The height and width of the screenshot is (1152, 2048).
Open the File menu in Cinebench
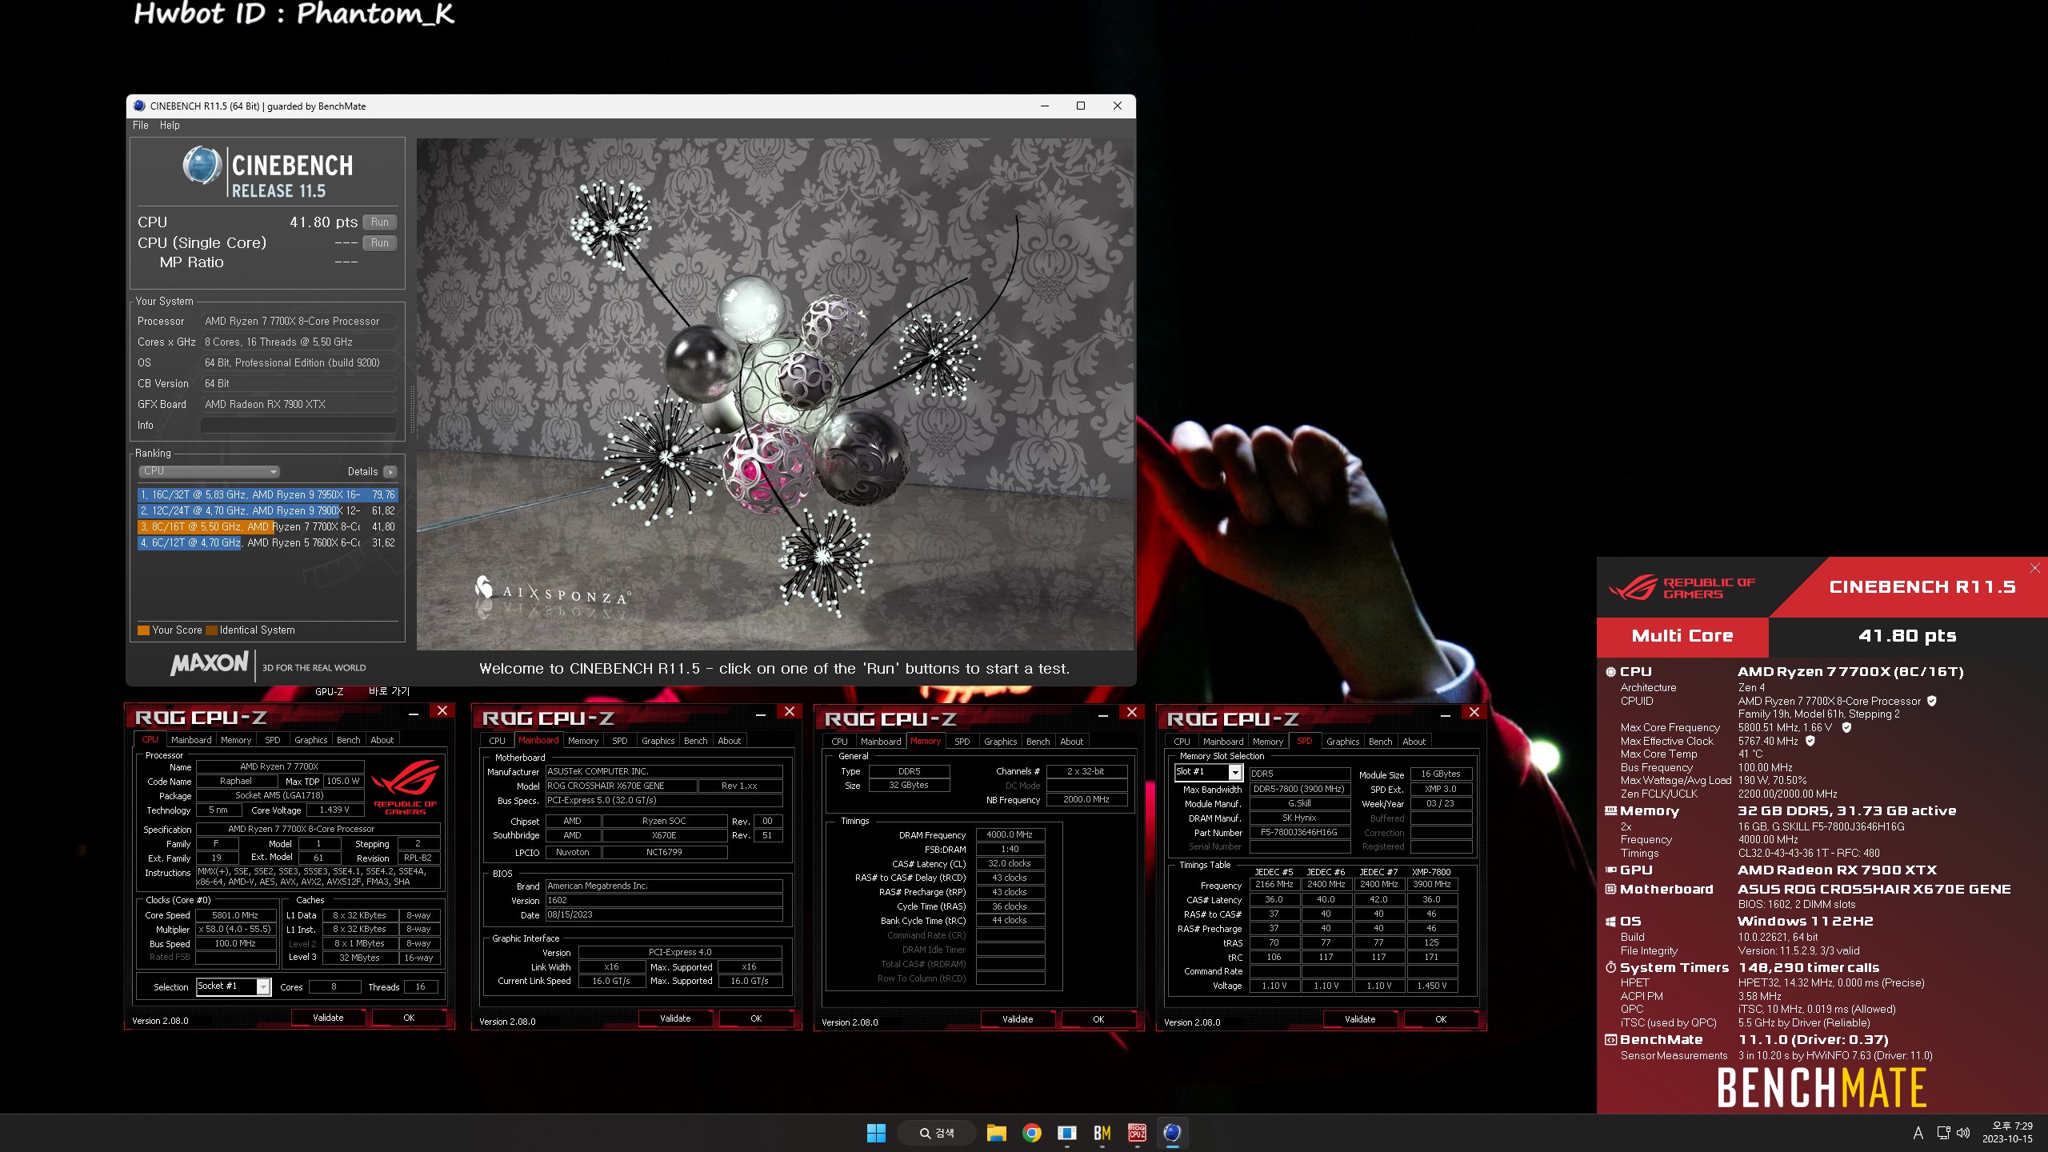pyautogui.click(x=140, y=126)
